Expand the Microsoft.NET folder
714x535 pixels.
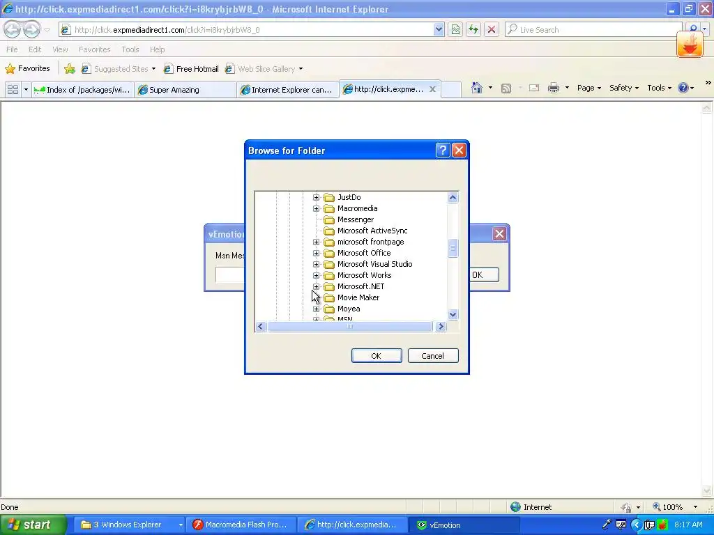(x=316, y=286)
